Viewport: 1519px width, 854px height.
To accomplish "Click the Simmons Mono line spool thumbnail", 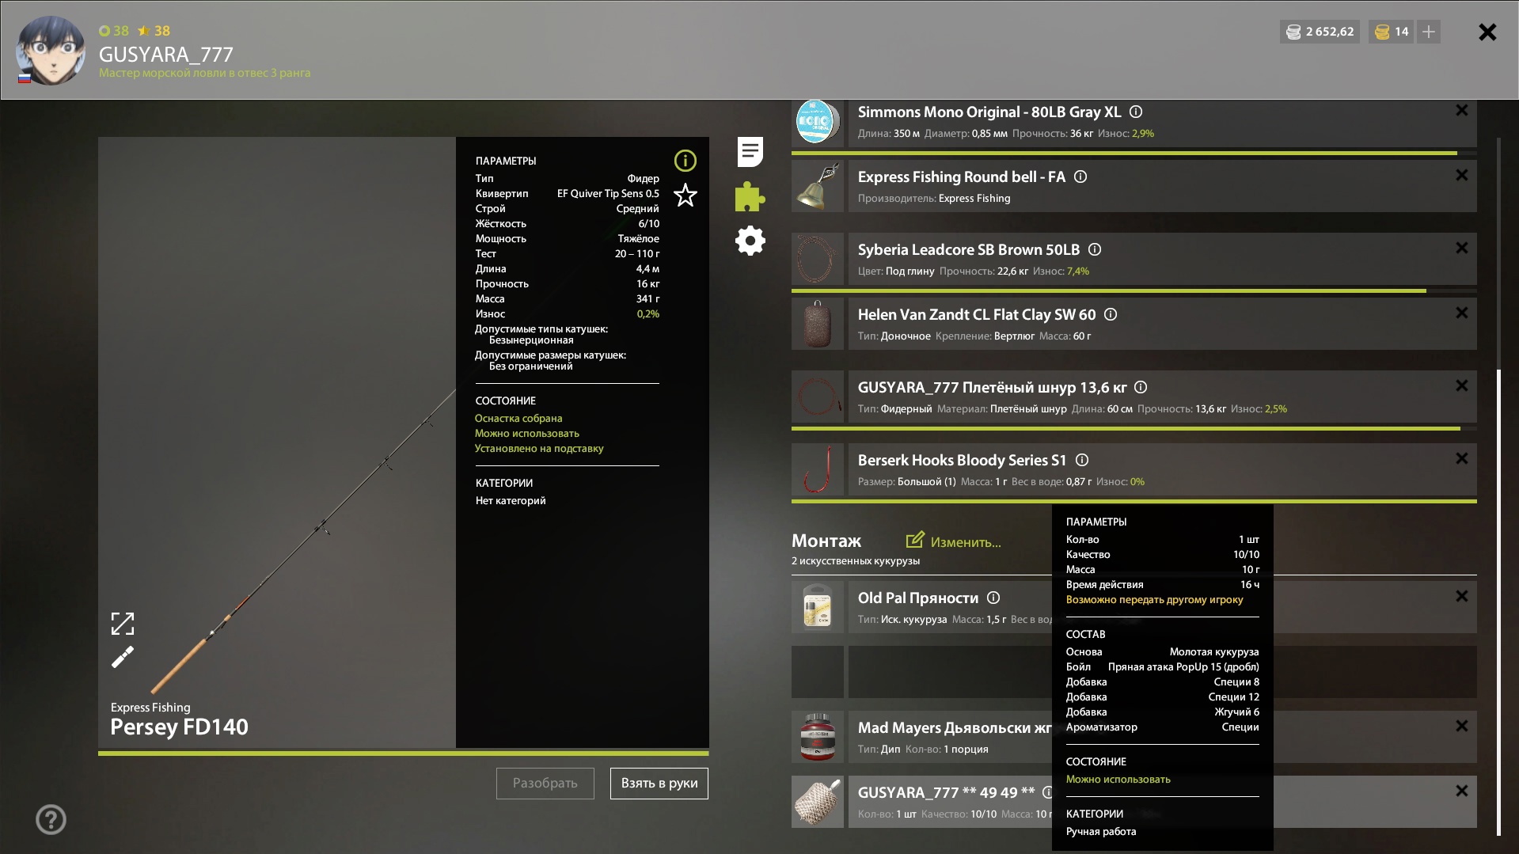I will [x=818, y=121].
